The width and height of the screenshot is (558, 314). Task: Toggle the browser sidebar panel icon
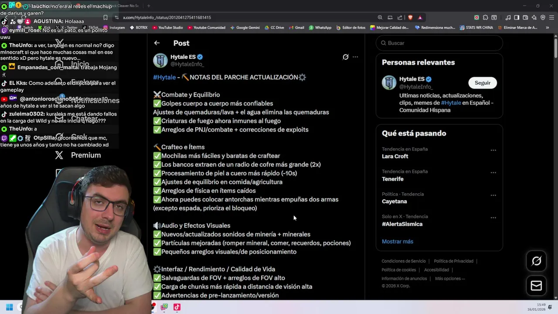coord(517,17)
